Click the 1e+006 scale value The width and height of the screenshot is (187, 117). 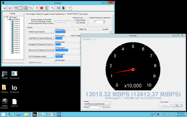click(x=105, y=29)
